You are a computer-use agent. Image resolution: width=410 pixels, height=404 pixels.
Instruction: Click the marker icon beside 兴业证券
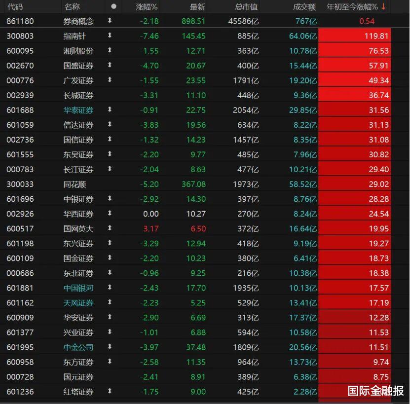point(110,331)
